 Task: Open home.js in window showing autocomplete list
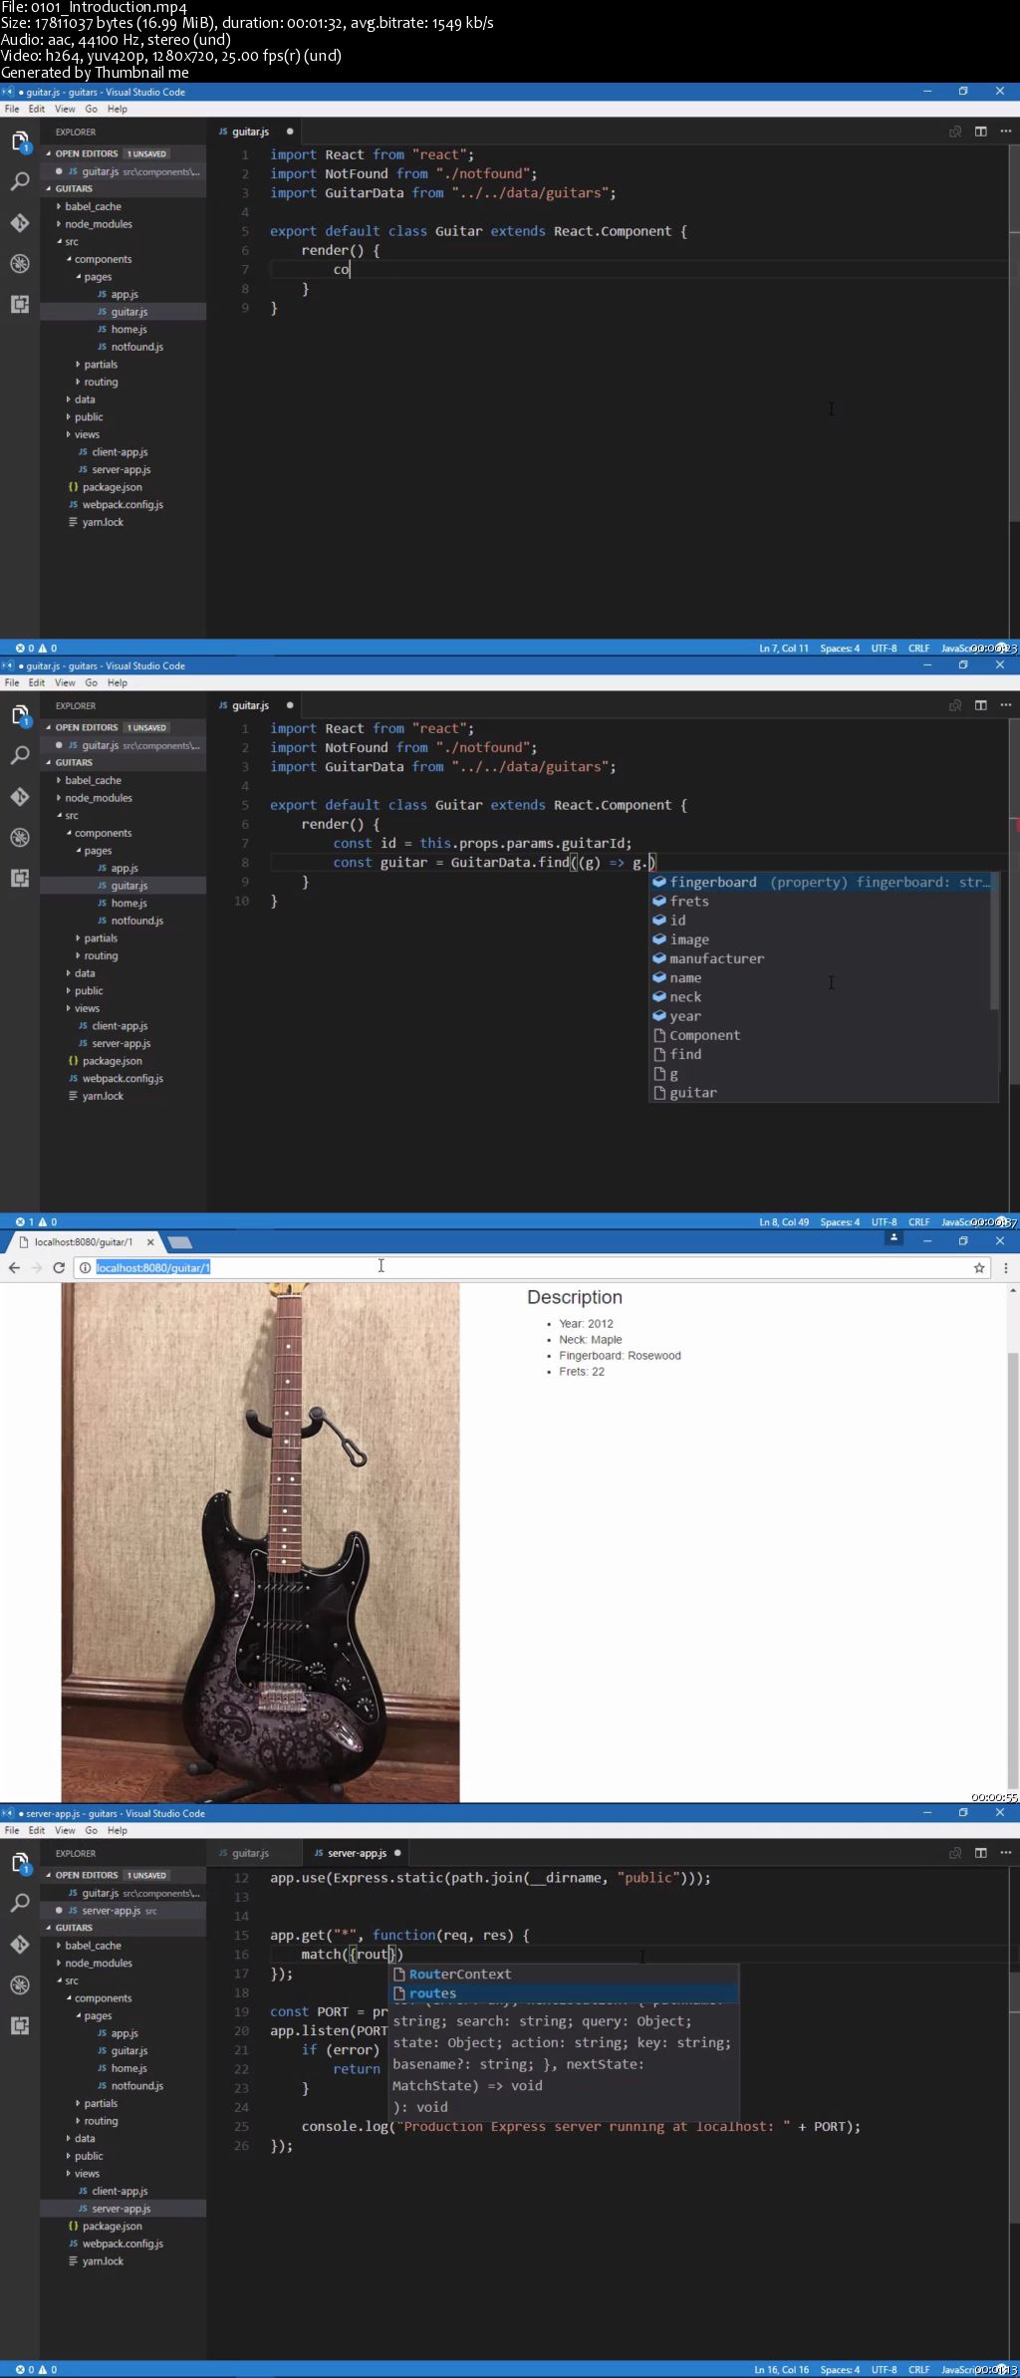click(128, 903)
